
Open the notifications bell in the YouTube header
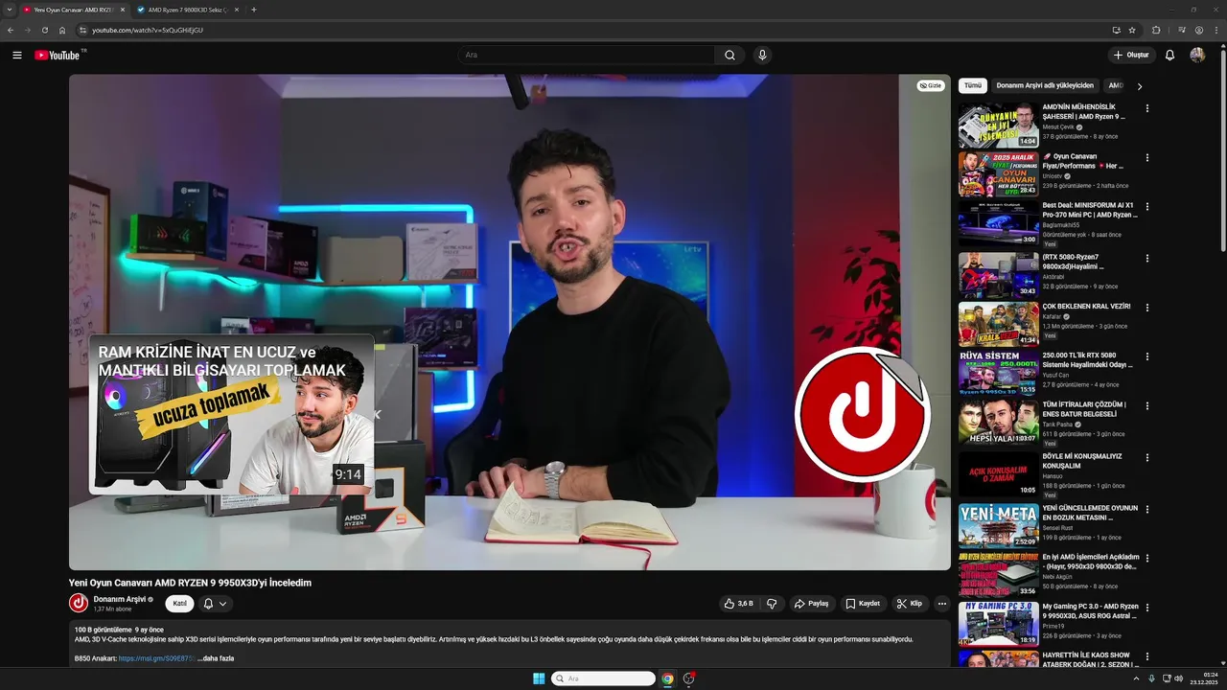click(1169, 55)
